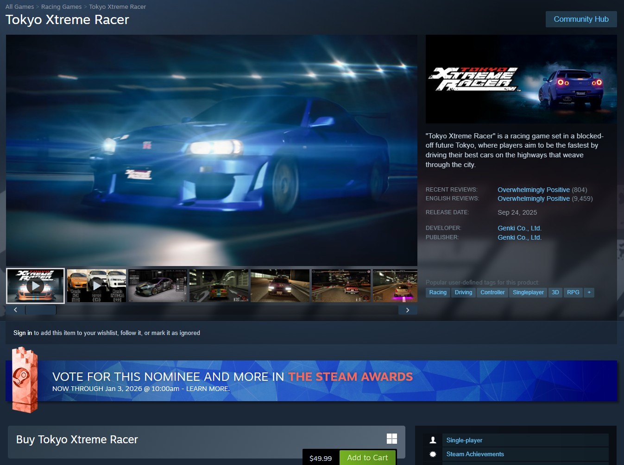Open English Reviews Overwhelmingly Positive summary
624x465 pixels.
tap(534, 198)
